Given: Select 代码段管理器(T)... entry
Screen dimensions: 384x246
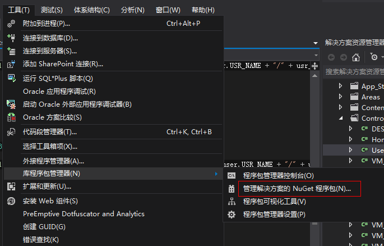Looking at the screenshot, I should 113,132.
